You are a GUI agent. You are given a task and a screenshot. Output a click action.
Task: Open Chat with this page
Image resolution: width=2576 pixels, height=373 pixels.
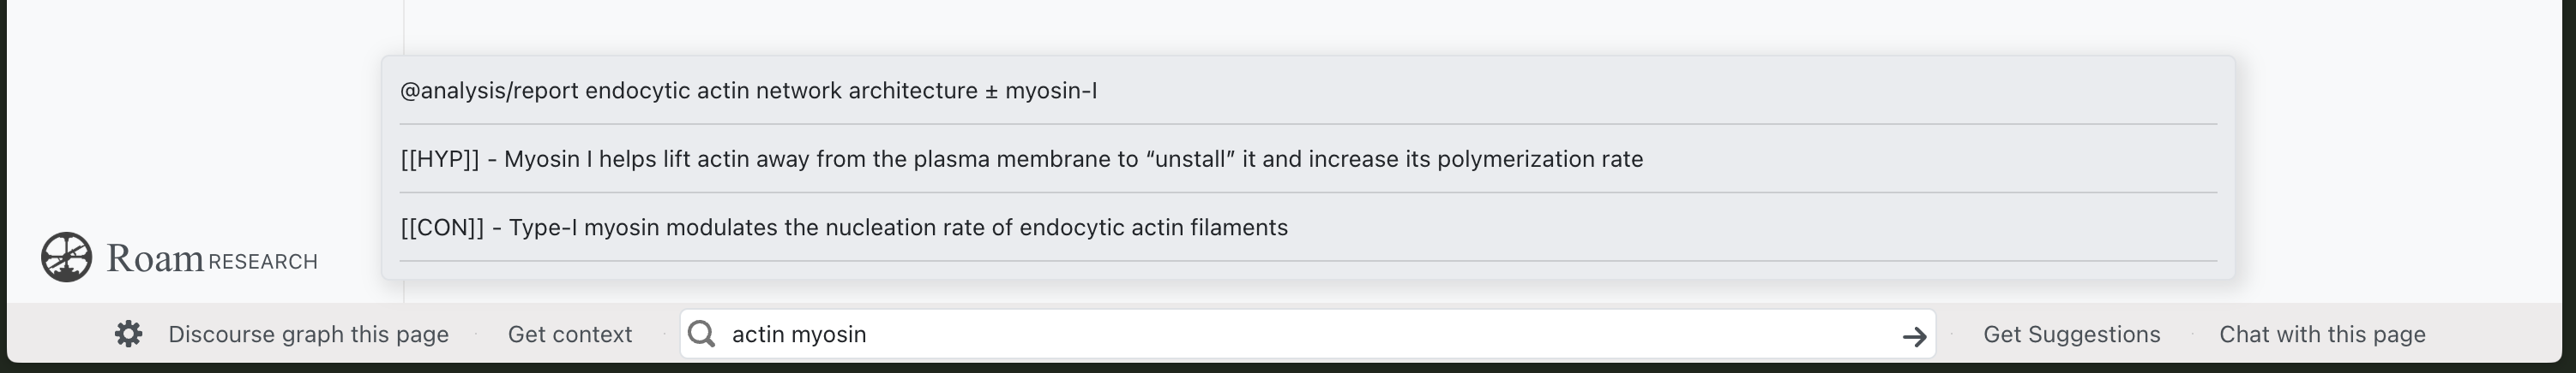click(2322, 335)
